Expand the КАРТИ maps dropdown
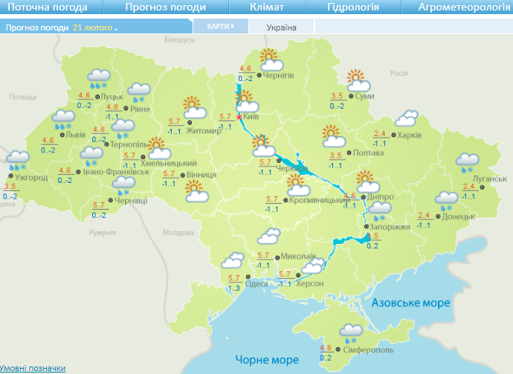 pyautogui.click(x=219, y=26)
